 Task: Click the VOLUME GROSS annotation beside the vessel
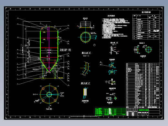[x=65, y=49]
